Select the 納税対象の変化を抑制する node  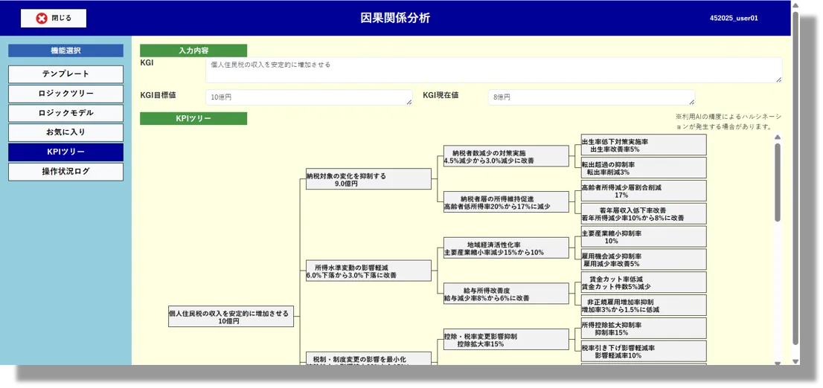coord(368,179)
